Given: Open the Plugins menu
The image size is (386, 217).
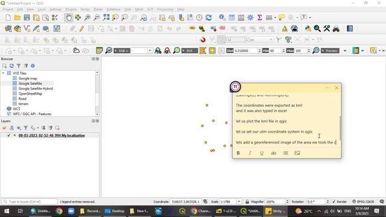Looking at the screenshot, I should (71, 9).
